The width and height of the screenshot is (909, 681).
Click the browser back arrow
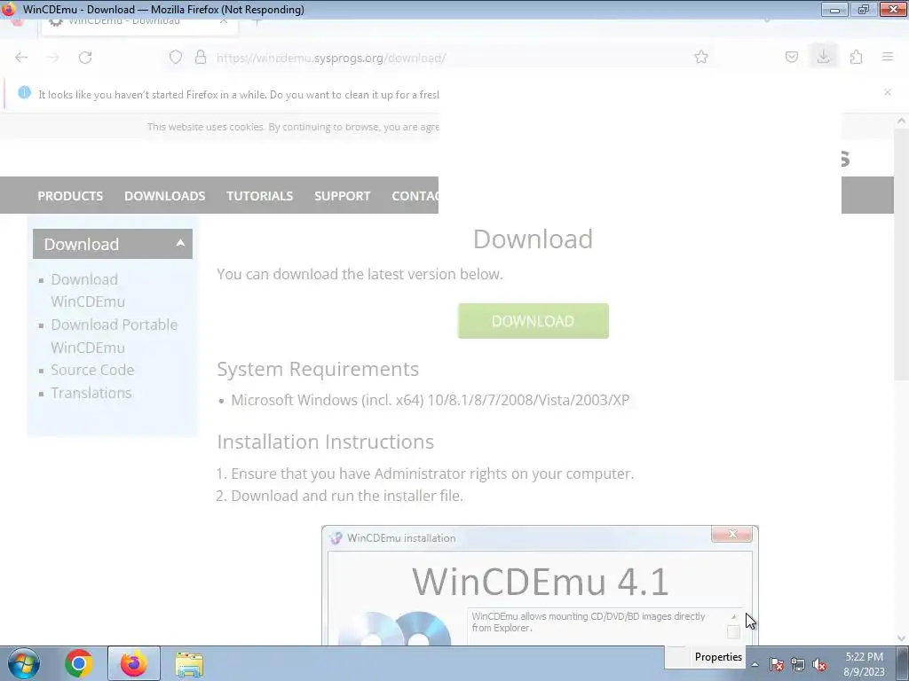21,58
